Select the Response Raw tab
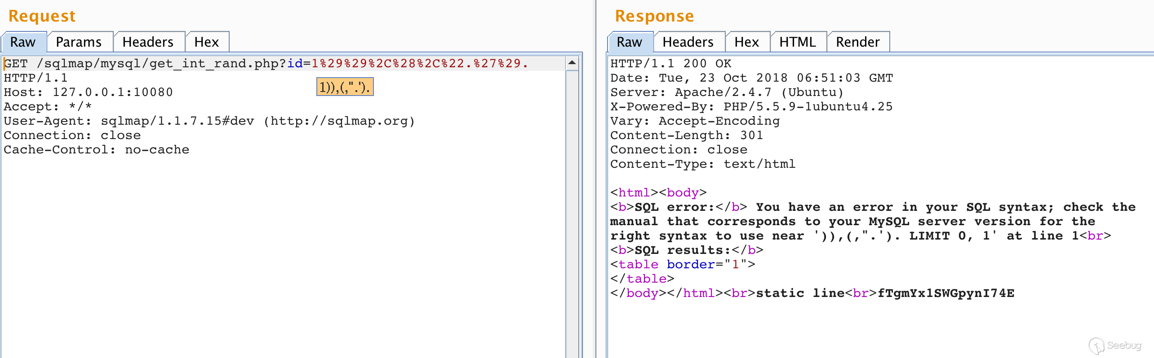This screenshot has height=358, width=1154. click(630, 42)
